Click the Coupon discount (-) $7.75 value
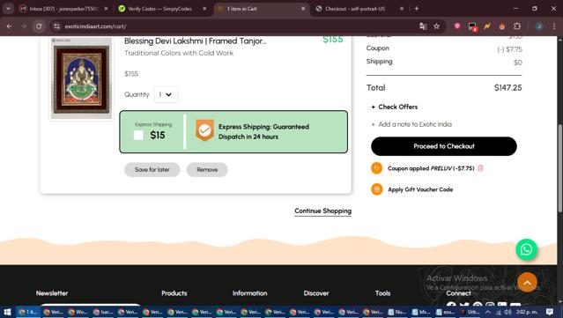Image resolution: width=563 pixels, height=318 pixels. [x=509, y=49]
